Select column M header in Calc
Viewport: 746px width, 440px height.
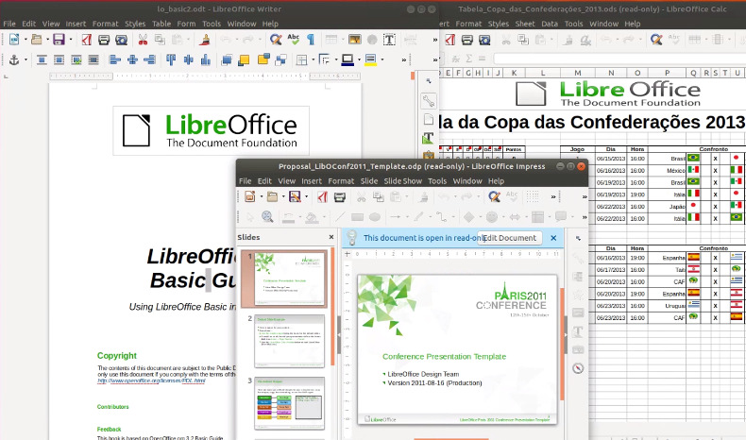[x=577, y=73]
